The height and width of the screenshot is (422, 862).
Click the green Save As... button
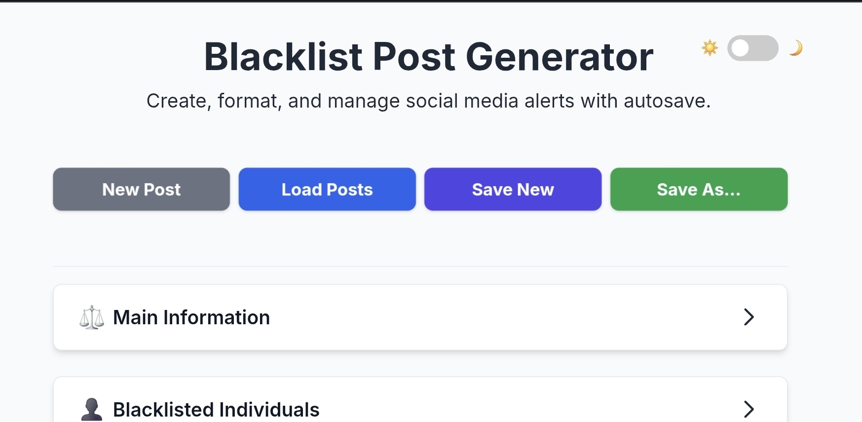point(699,189)
